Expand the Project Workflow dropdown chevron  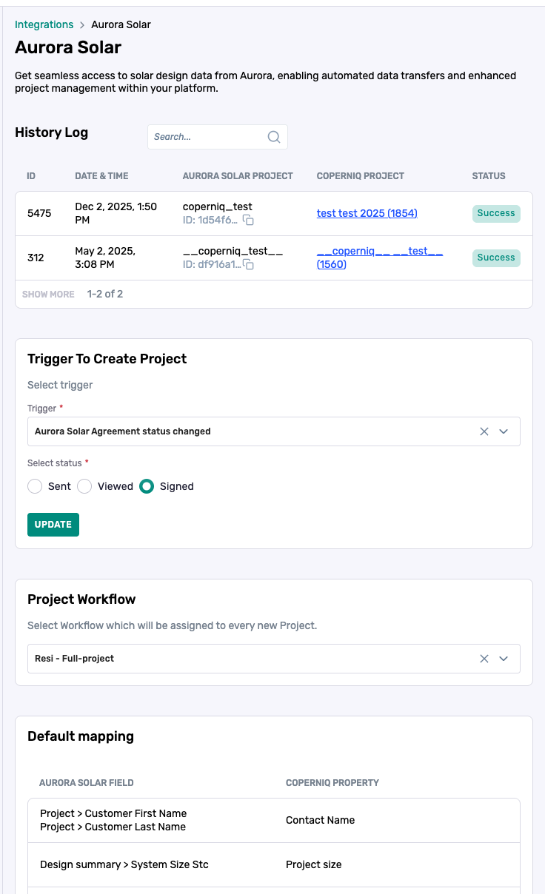pyautogui.click(x=504, y=659)
